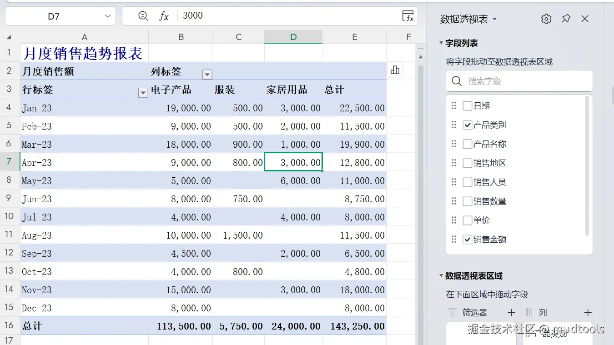614x345 pixels.
Task: Click the 服装 column header cell
Action: pyautogui.click(x=238, y=90)
